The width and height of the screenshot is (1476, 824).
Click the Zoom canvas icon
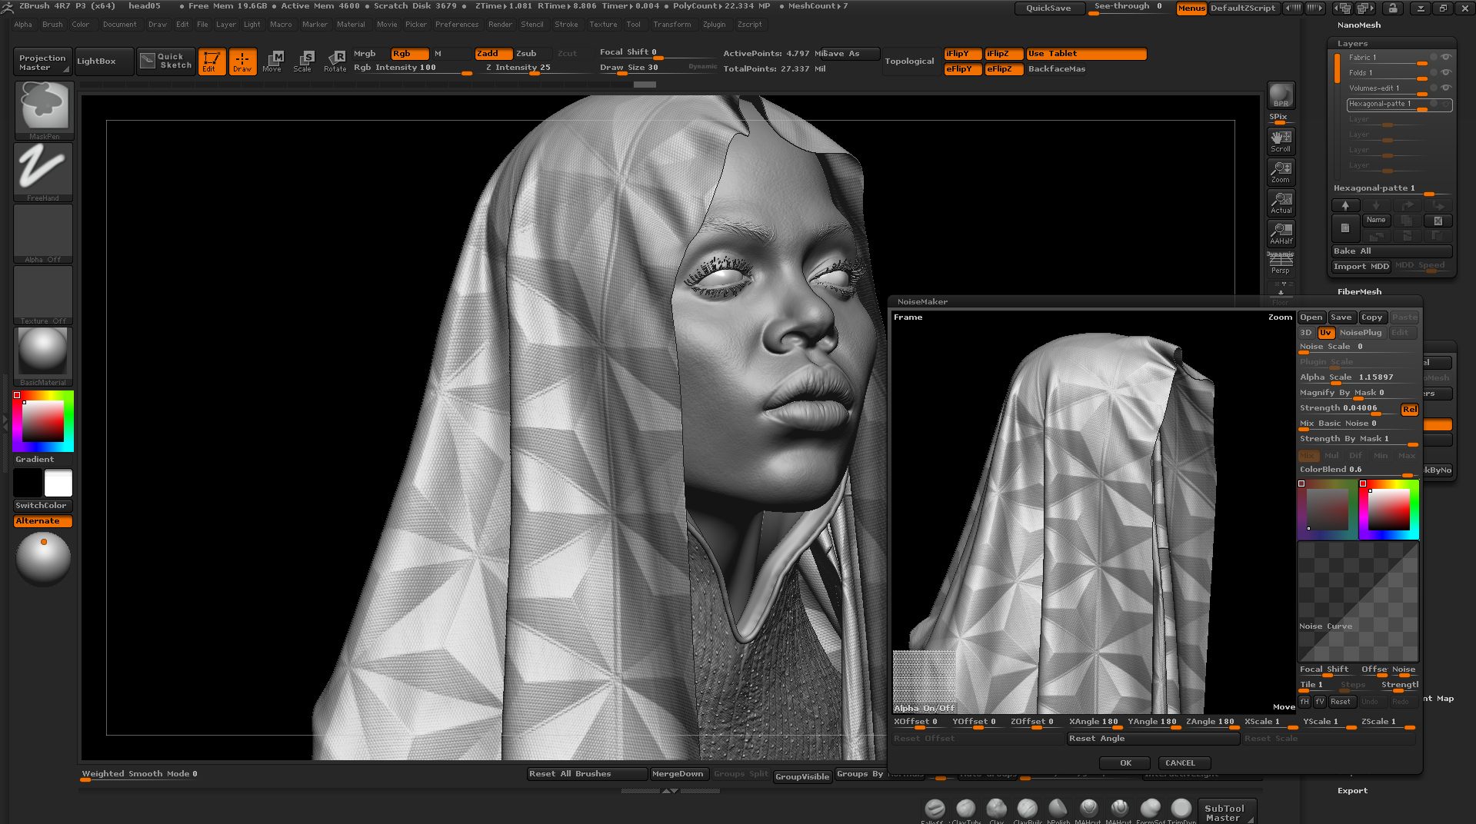point(1281,171)
